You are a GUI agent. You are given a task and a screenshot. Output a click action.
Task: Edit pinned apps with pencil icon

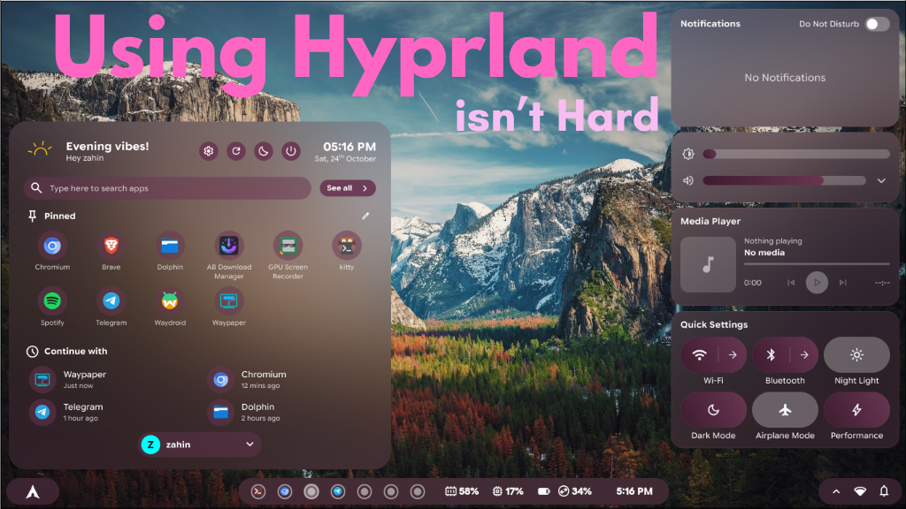365,216
